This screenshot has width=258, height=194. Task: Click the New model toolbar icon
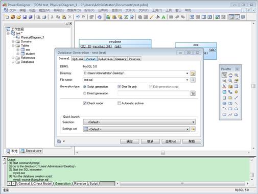click(7, 17)
